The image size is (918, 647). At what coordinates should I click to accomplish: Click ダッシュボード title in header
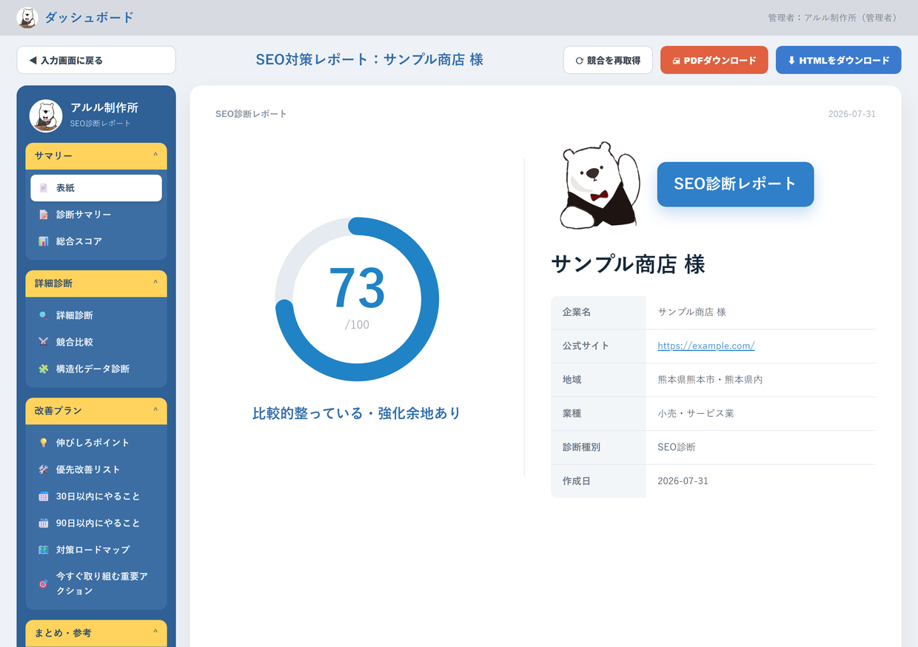90,17
